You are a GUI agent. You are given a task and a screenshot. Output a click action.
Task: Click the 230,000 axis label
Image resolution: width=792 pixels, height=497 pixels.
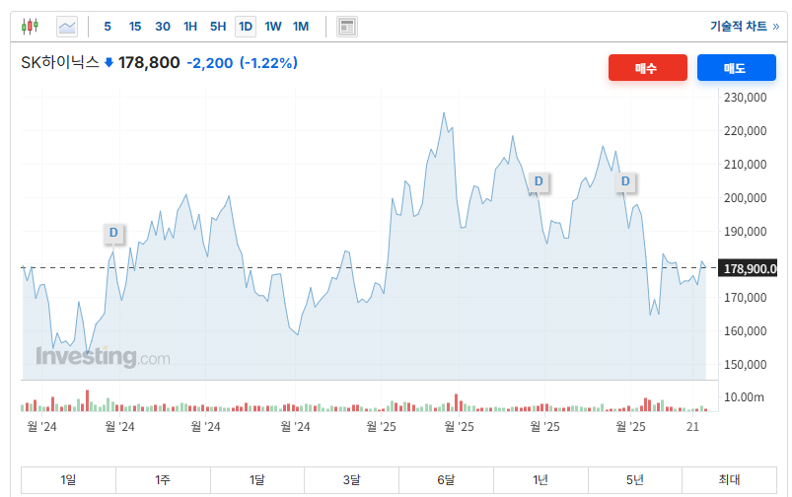[x=745, y=98]
